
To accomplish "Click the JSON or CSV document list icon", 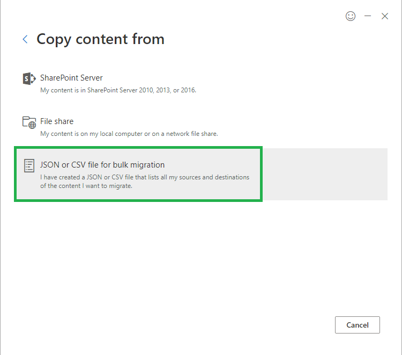I will [29, 165].
